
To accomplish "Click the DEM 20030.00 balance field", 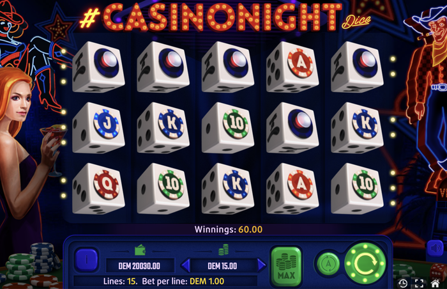I will click(140, 266).
